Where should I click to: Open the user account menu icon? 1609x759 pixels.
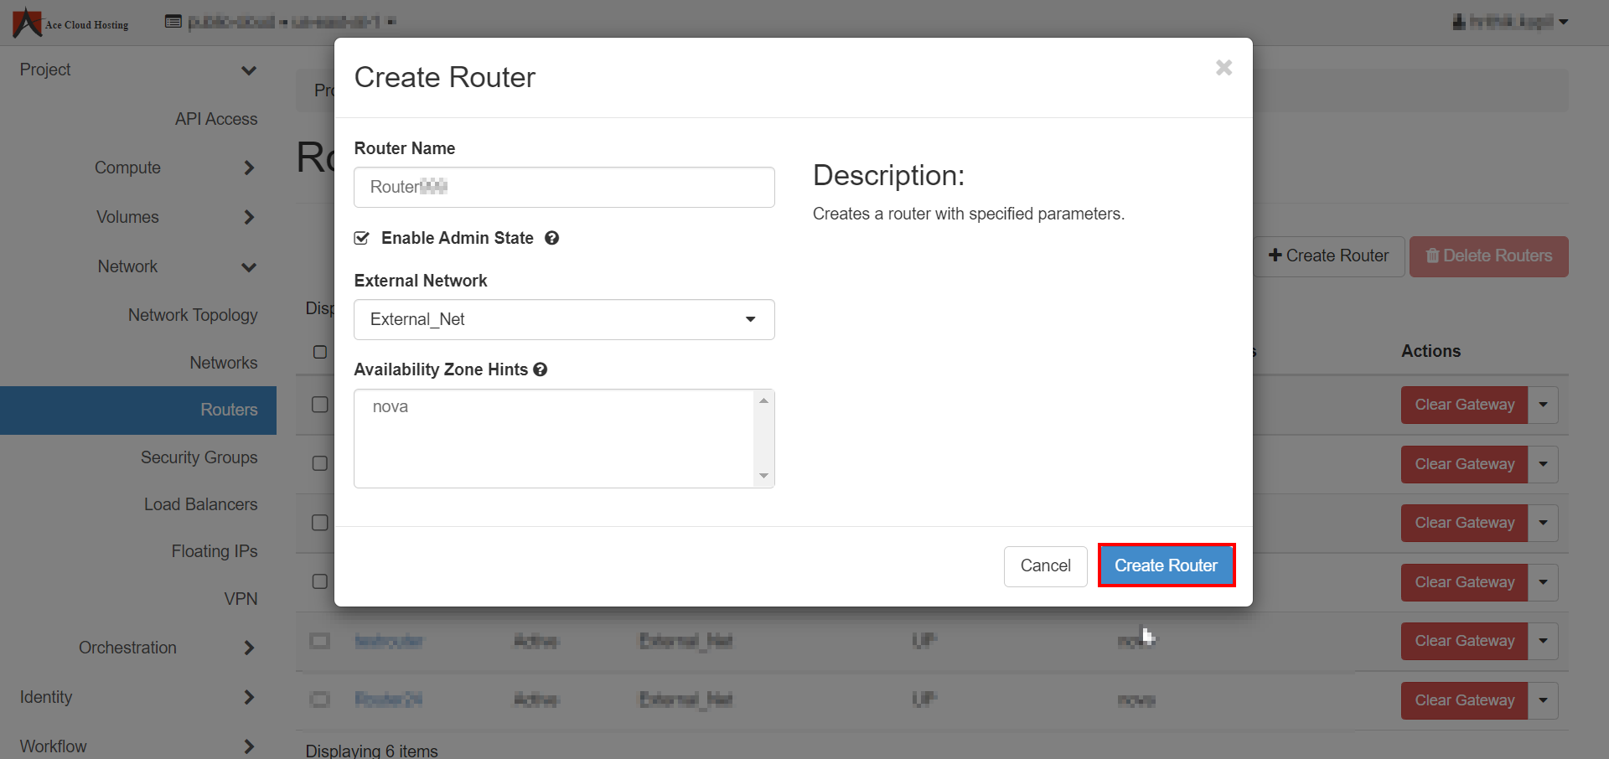(x=1459, y=22)
